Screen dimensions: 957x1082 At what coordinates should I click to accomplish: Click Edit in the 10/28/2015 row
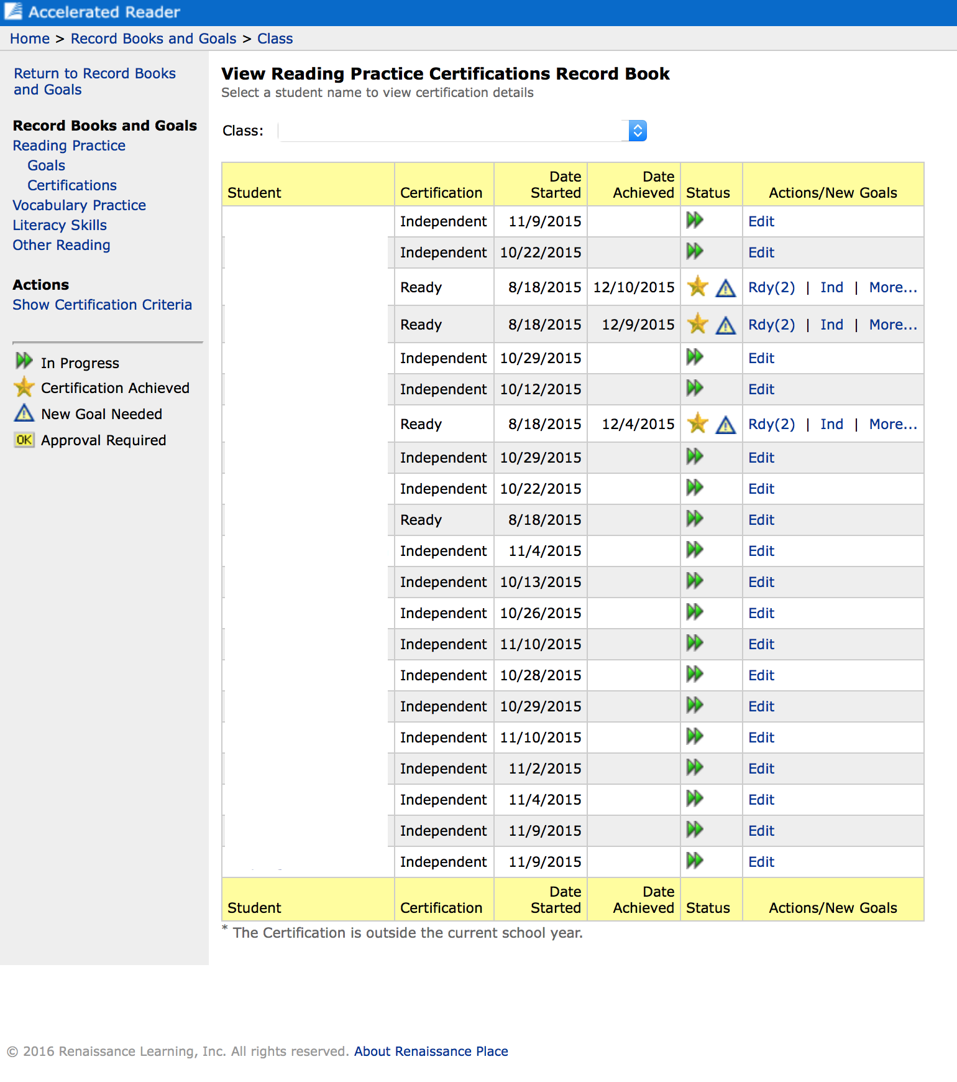[x=761, y=675]
